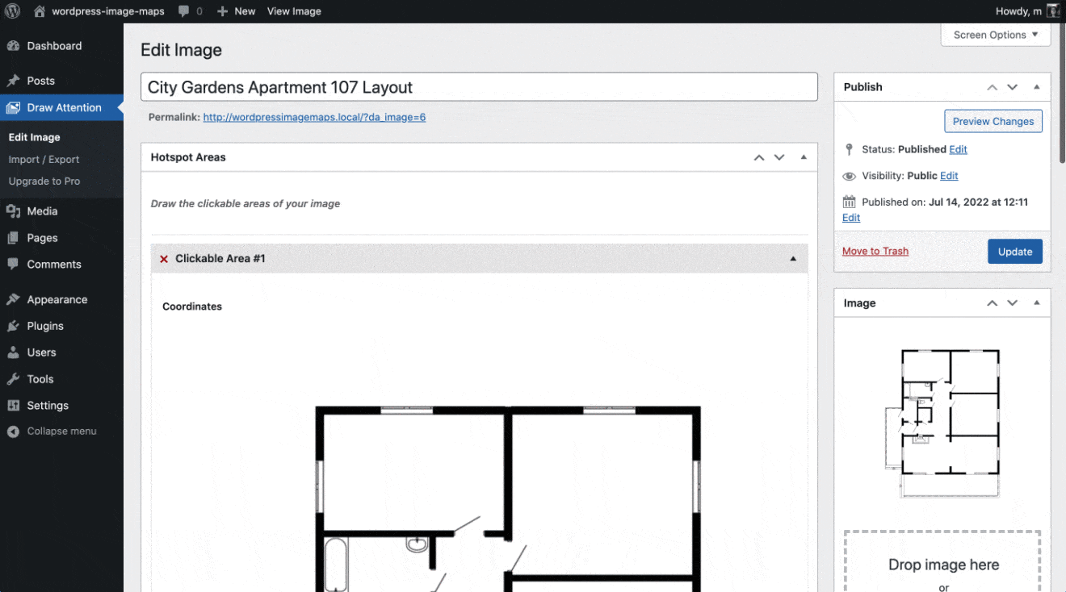Open the comments bubble icon in admin bar
Screen dimensions: 1066x592
[184, 11]
